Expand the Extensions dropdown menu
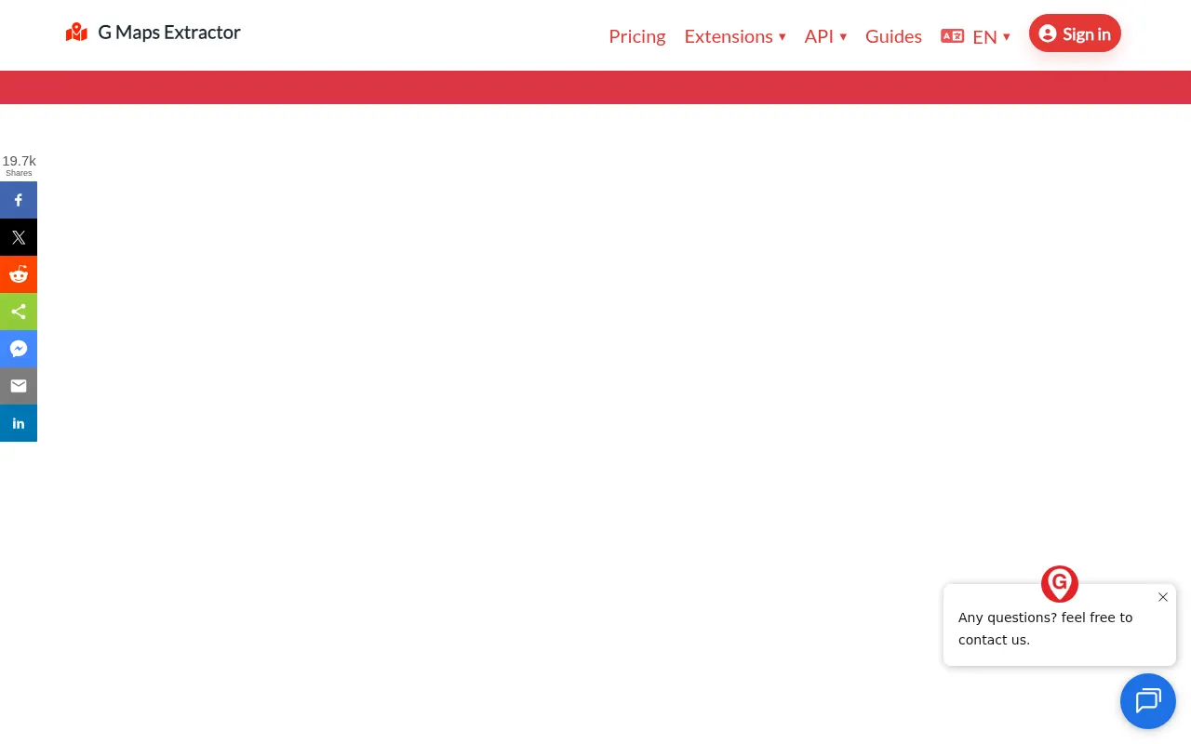The width and height of the screenshot is (1191, 744). click(735, 36)
